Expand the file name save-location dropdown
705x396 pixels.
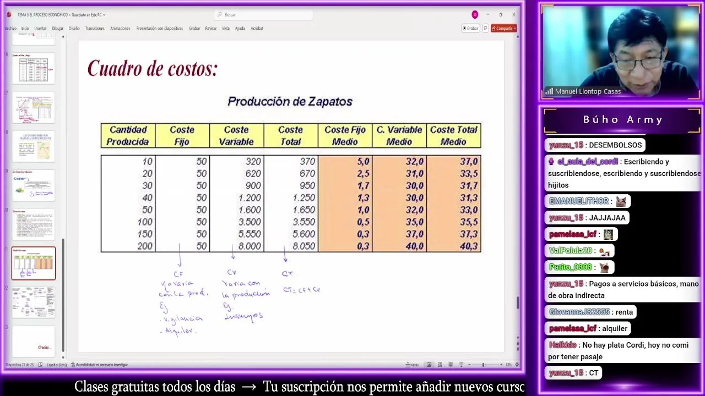click(104, 15)
